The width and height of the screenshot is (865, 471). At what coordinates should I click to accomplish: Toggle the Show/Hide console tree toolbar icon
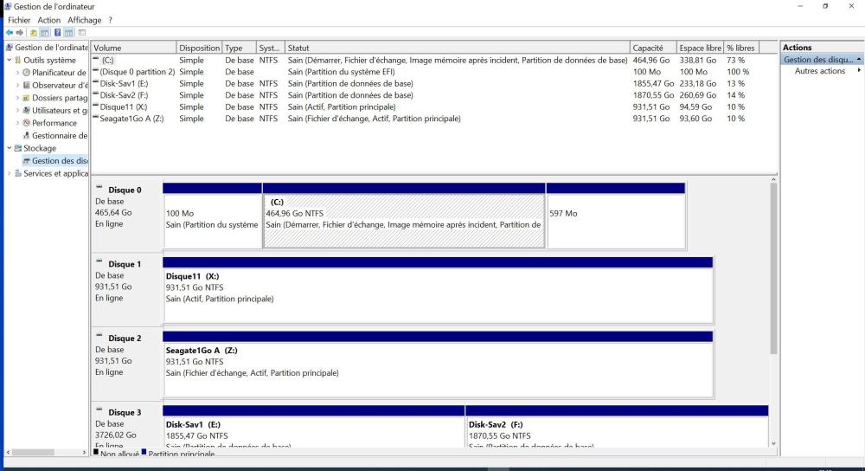(x=45, y=33)
